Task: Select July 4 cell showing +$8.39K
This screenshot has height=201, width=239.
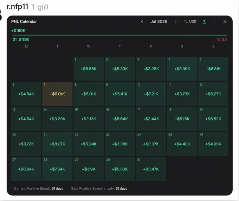Action: coord(182,69)
